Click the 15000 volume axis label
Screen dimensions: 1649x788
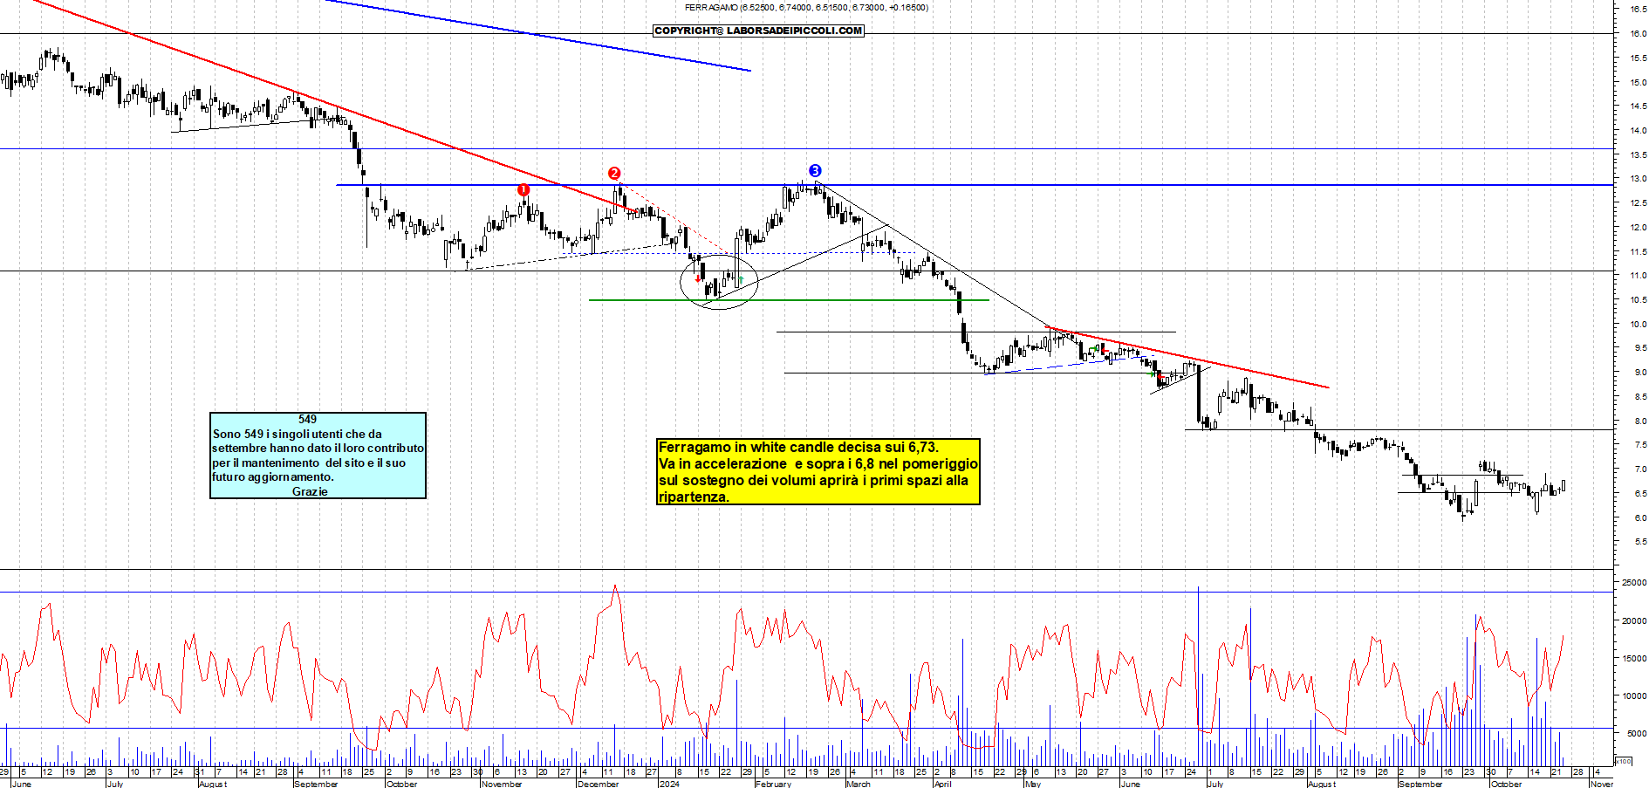pos(1635,658)
